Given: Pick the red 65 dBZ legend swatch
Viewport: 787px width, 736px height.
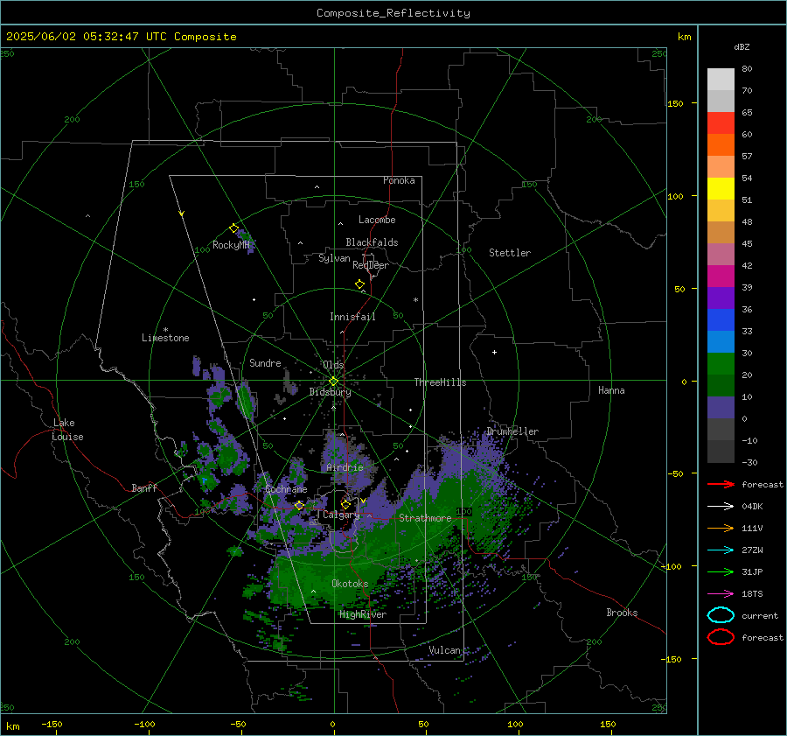Looking at the screenshot, I should pos(721,123).
